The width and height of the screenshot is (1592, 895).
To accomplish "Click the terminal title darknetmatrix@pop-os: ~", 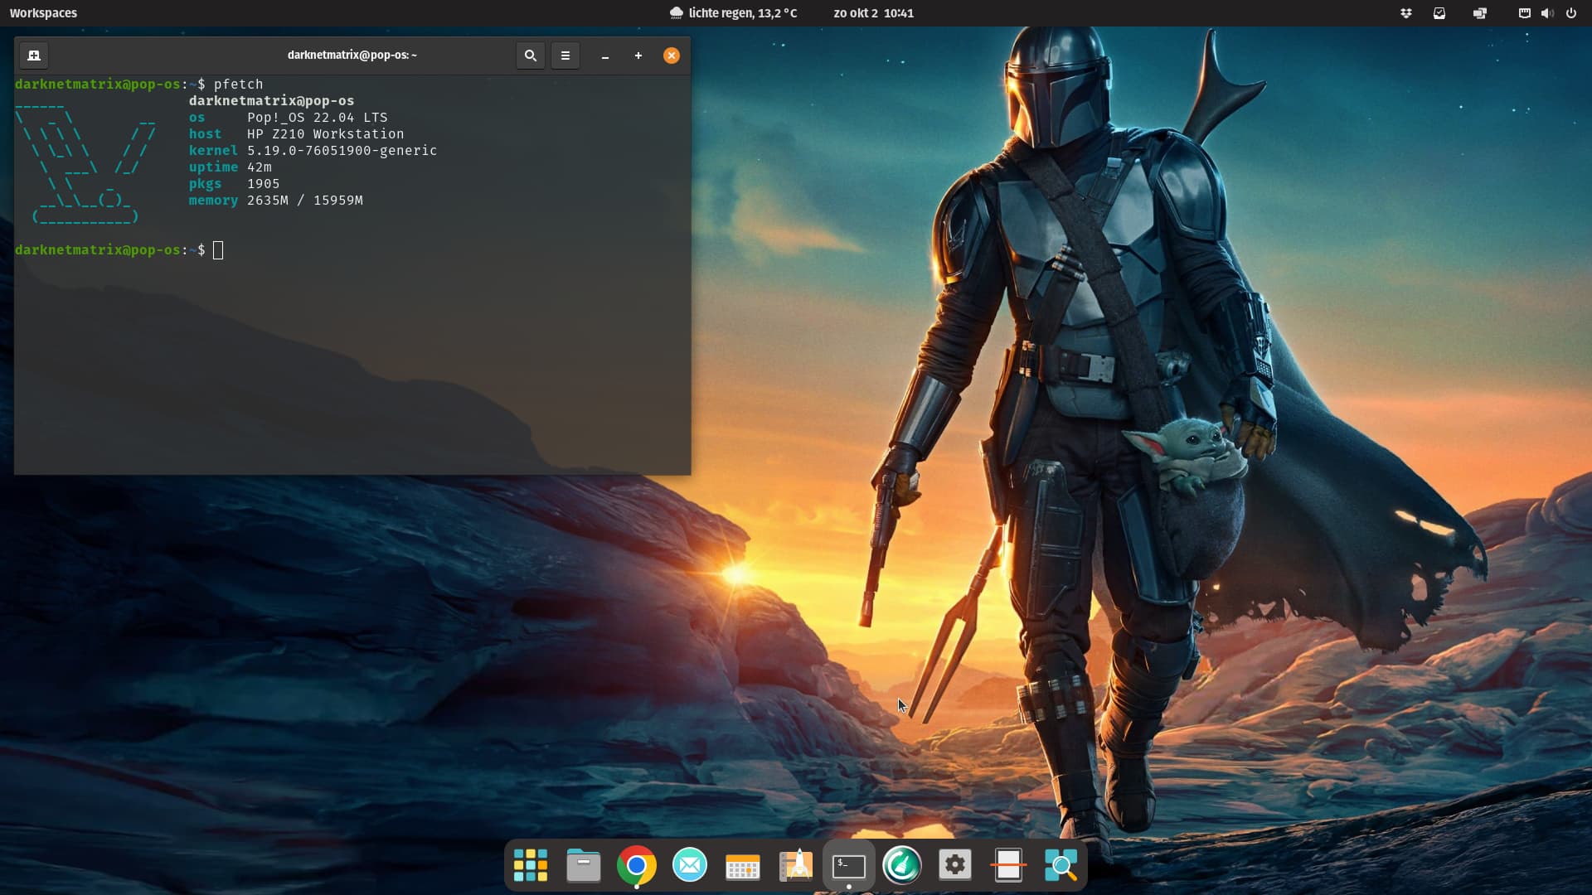I will [352, 56].
